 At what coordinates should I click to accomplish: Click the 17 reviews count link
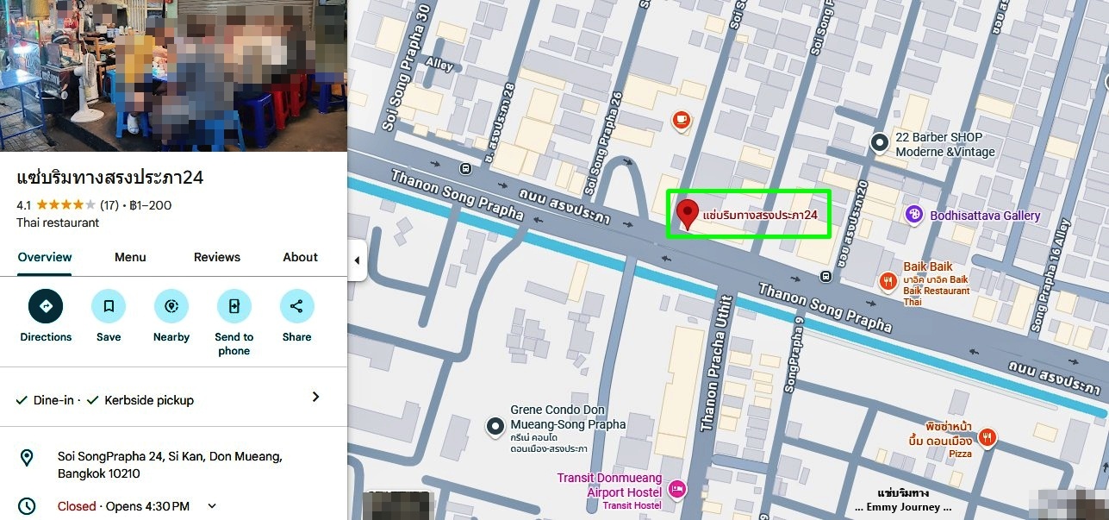click(x=109, y=205)
